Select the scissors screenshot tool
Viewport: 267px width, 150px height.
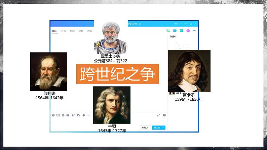coord(63,115)
